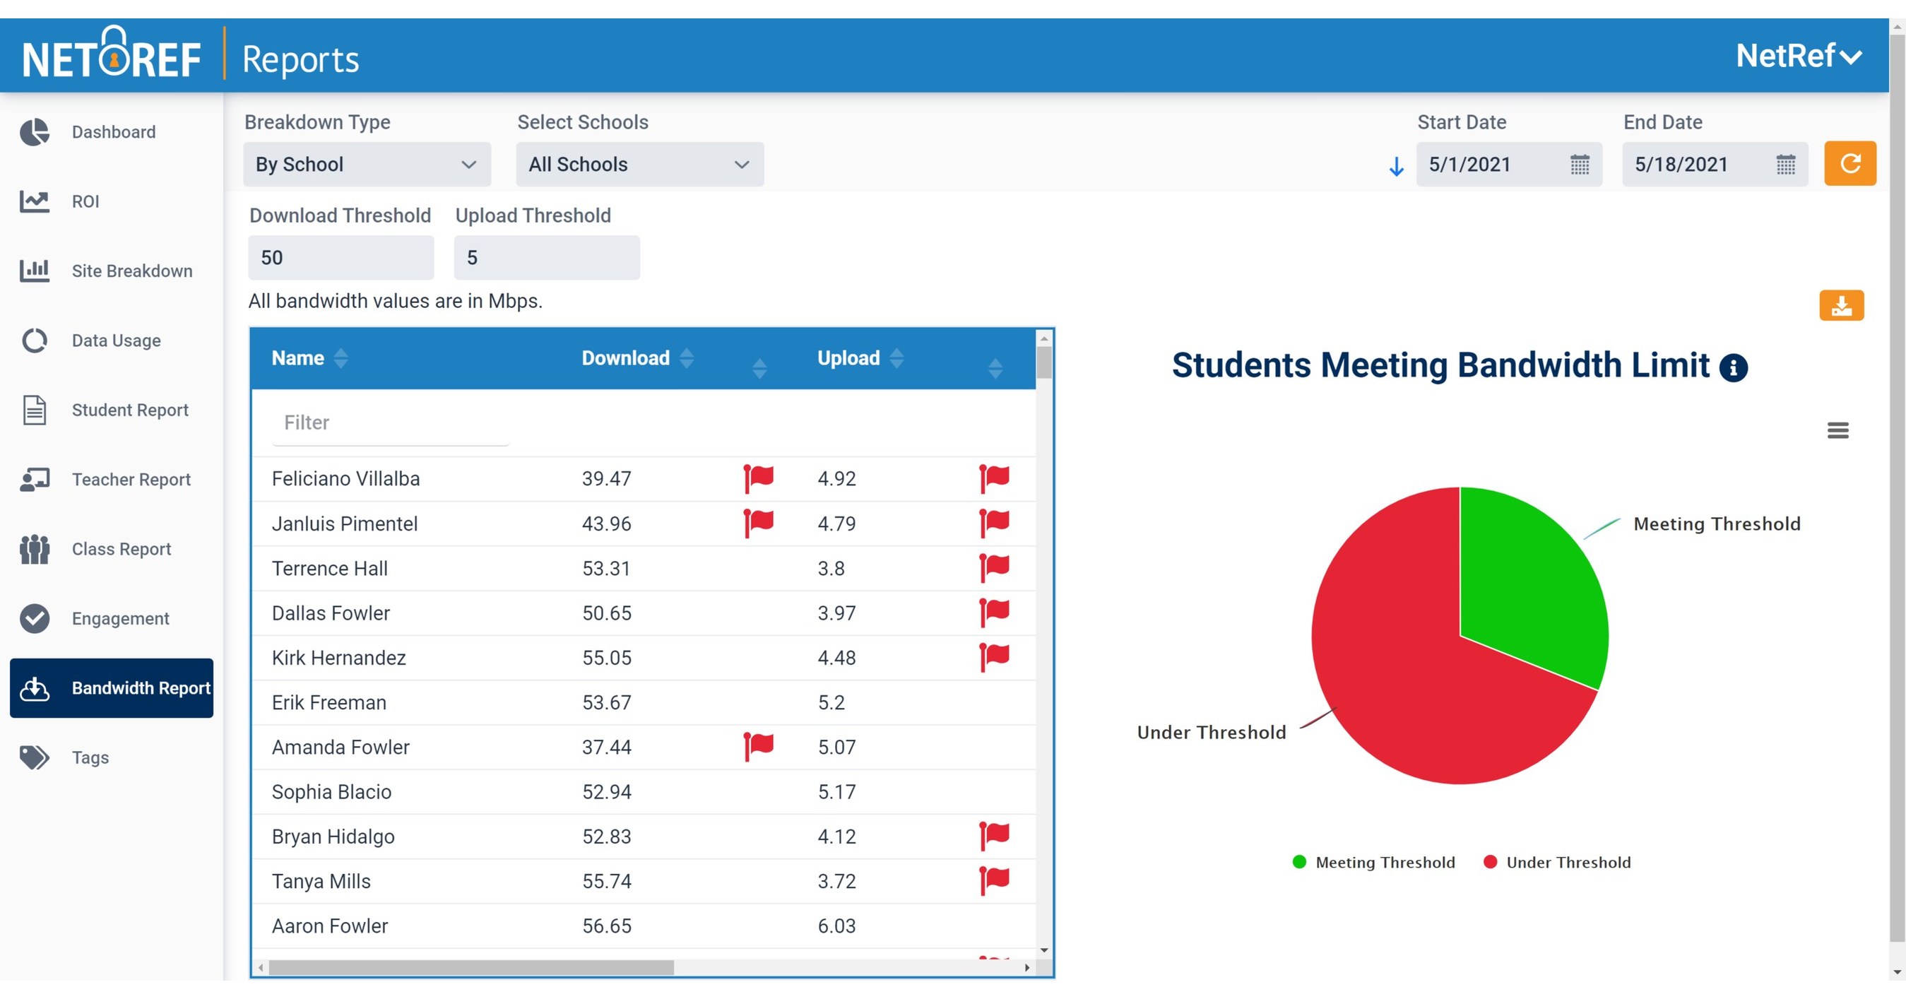Click the student table Filter field
This screenshot has height=999, width=1906.
(x=390, y=422)
